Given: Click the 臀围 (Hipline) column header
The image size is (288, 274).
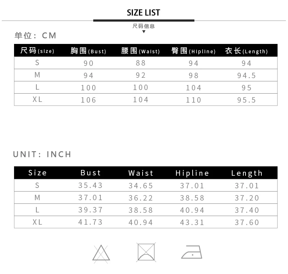Looking at the screenshot, I should (193, 51).
